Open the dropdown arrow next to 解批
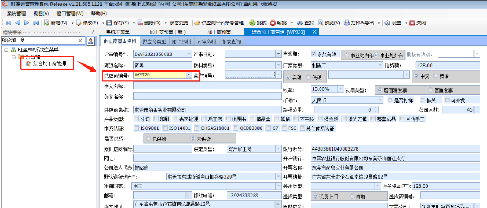The image size is (487, 208). tap(292, 23)
